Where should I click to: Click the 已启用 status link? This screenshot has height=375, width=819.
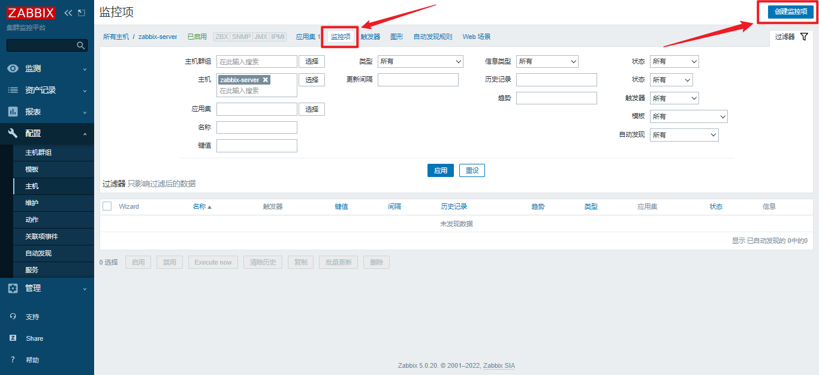pos(197,37)
